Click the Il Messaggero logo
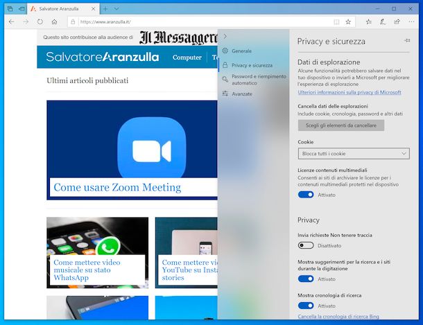Image resolution: width=423 pixels, height=325 pixels. (178, 37)
